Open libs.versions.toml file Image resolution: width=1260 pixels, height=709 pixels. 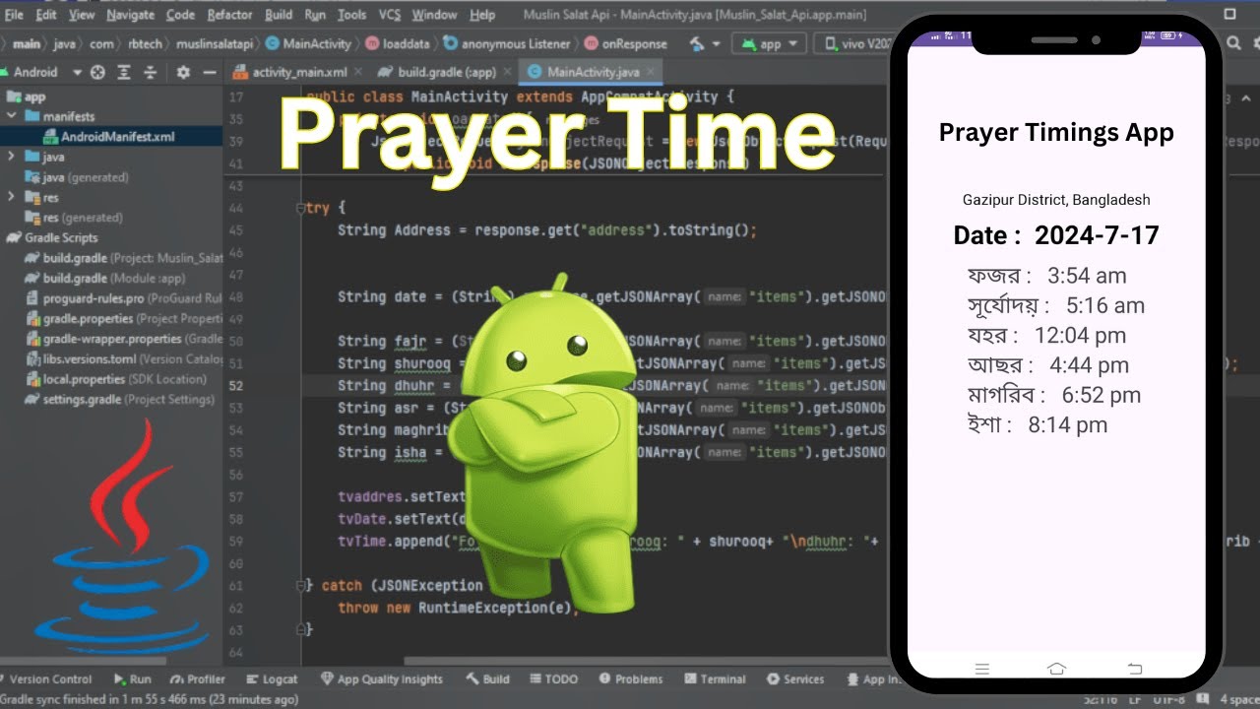[125, 359]
